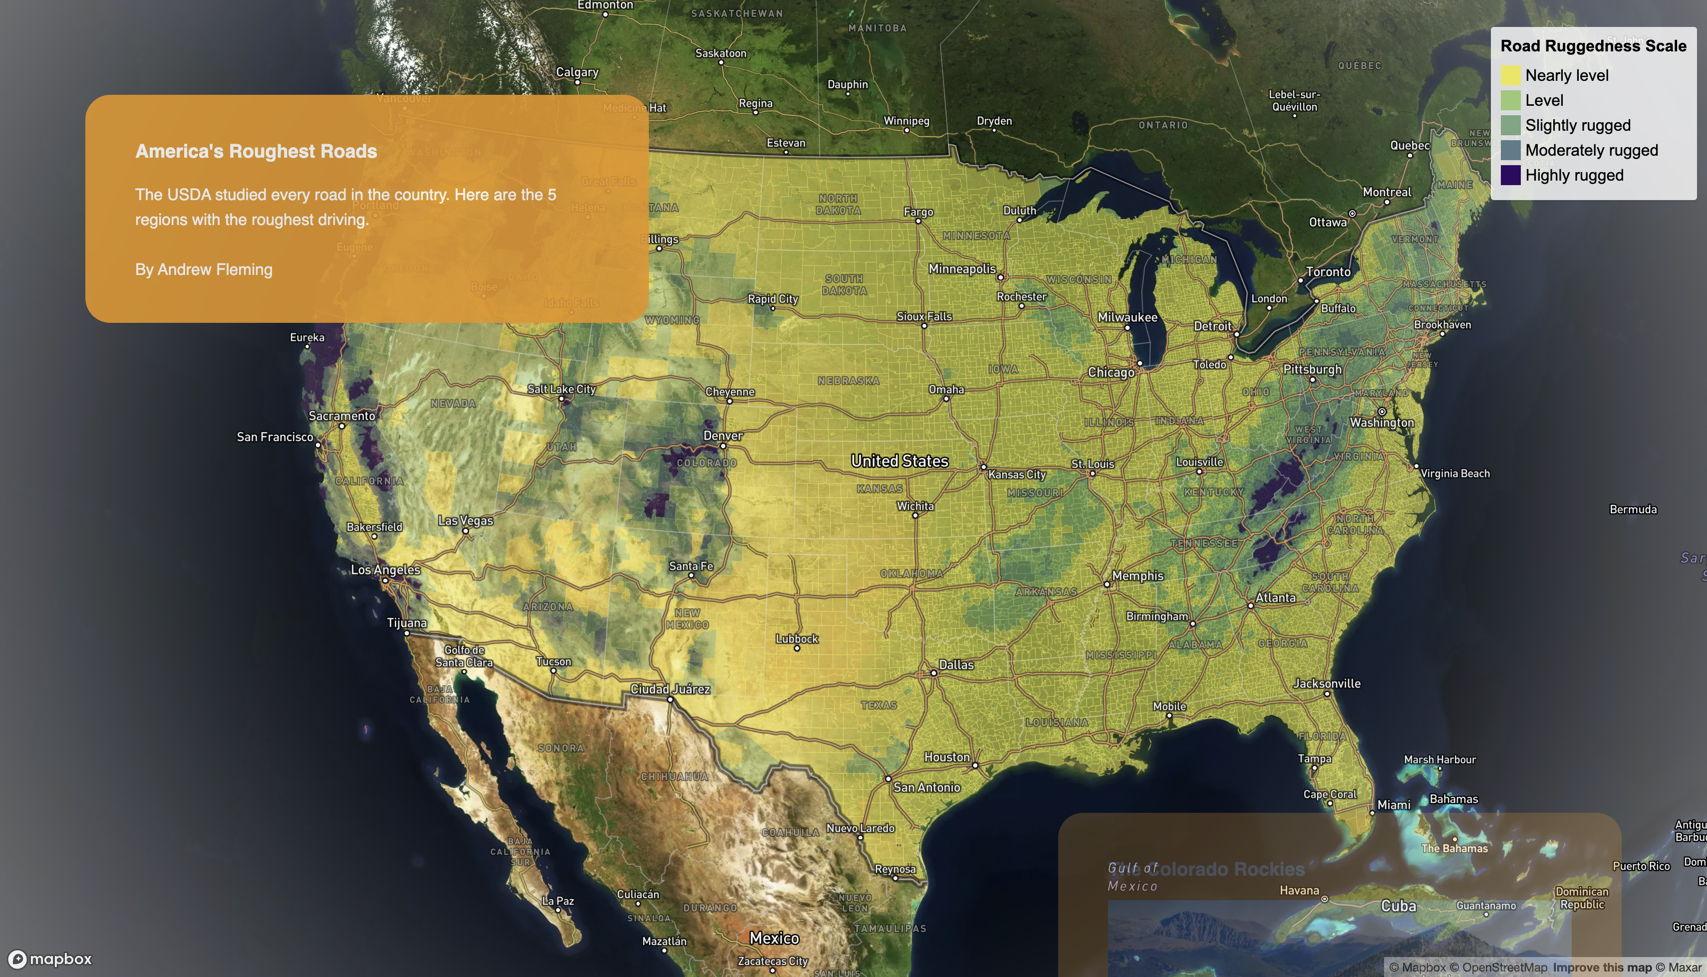Click the St. Louis city label
The width and height of the screenshot is (1707, 977).
(1093, 464)
